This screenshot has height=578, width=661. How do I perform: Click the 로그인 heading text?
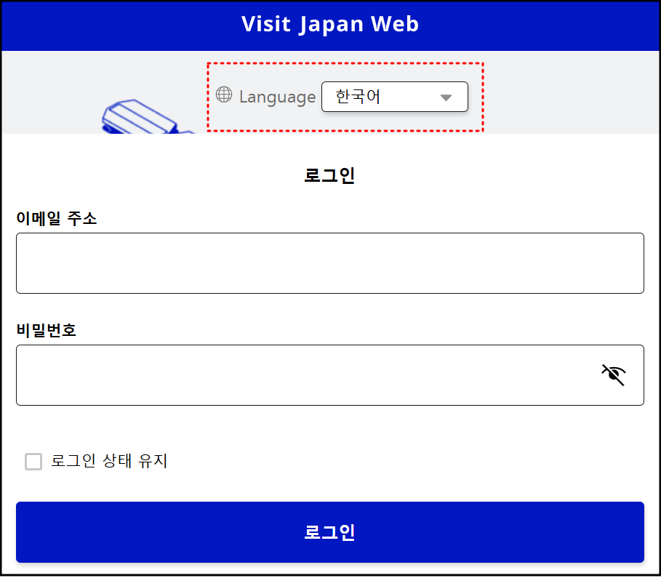(329, 175)
